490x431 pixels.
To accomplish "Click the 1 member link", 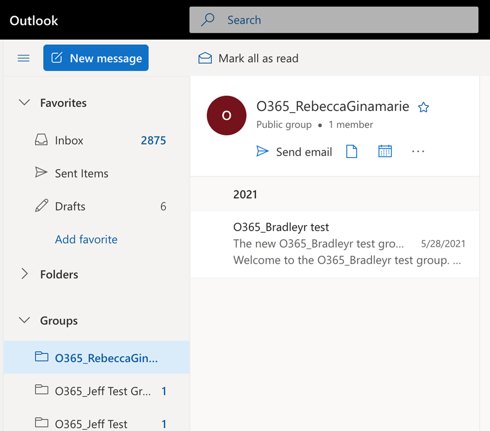I will pyautogui.click(x=351, y=125).
